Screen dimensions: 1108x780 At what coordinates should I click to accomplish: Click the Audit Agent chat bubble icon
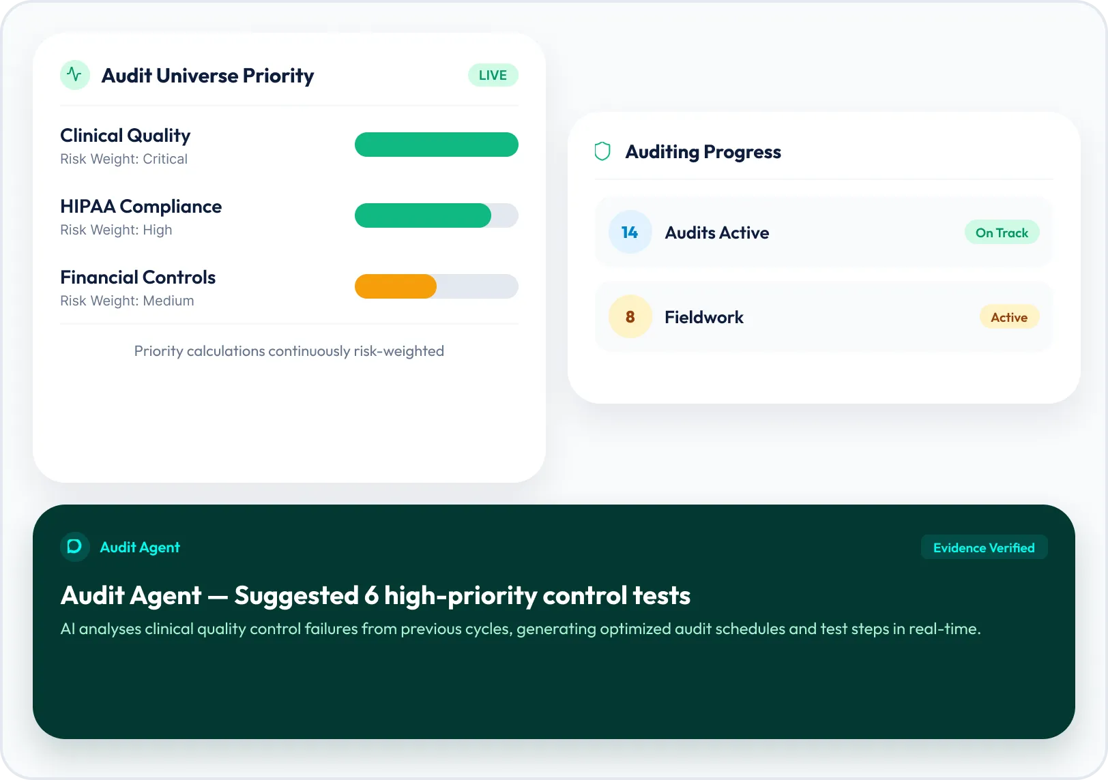point(75,547)
